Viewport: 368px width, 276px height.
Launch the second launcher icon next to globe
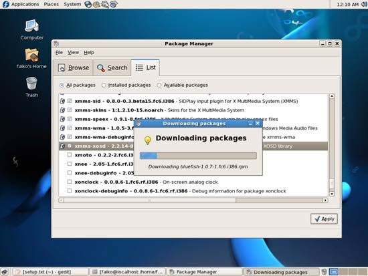96,4
